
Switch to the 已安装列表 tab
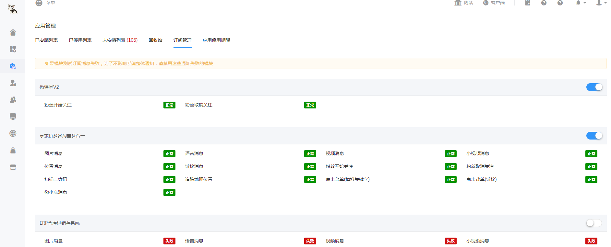coord(46,40)
